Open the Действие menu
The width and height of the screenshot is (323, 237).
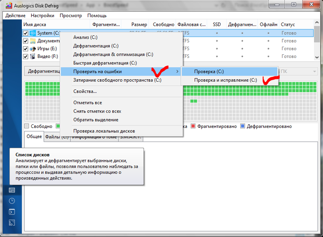15,16
